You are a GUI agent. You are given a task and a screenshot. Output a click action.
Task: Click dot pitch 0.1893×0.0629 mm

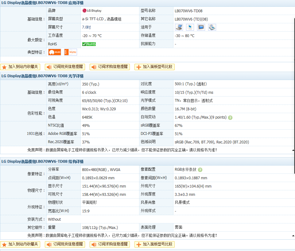[98, 178]
